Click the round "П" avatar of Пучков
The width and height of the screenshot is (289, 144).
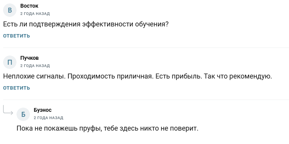[x=10, y=62]
